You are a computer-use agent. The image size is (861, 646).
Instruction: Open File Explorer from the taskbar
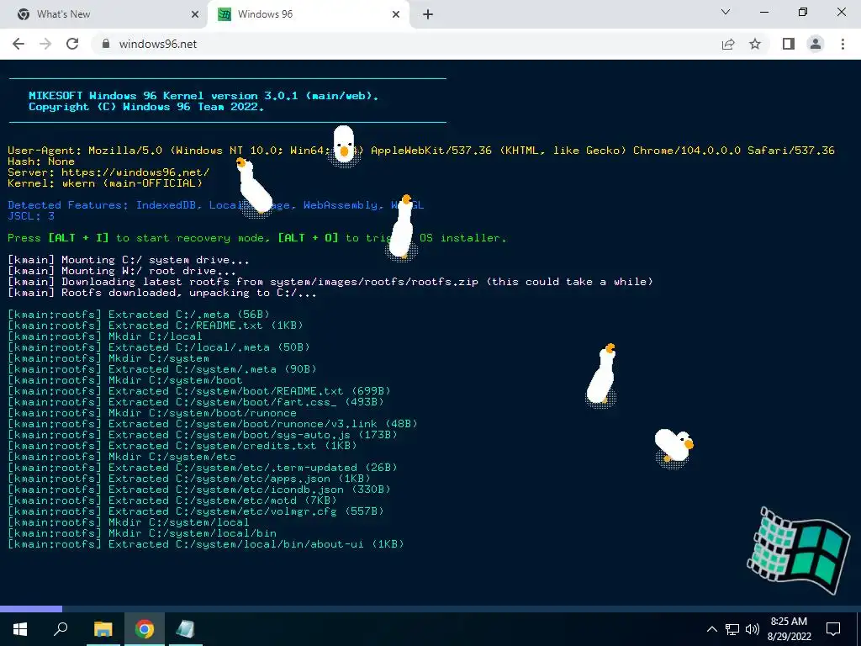[103, 629]
